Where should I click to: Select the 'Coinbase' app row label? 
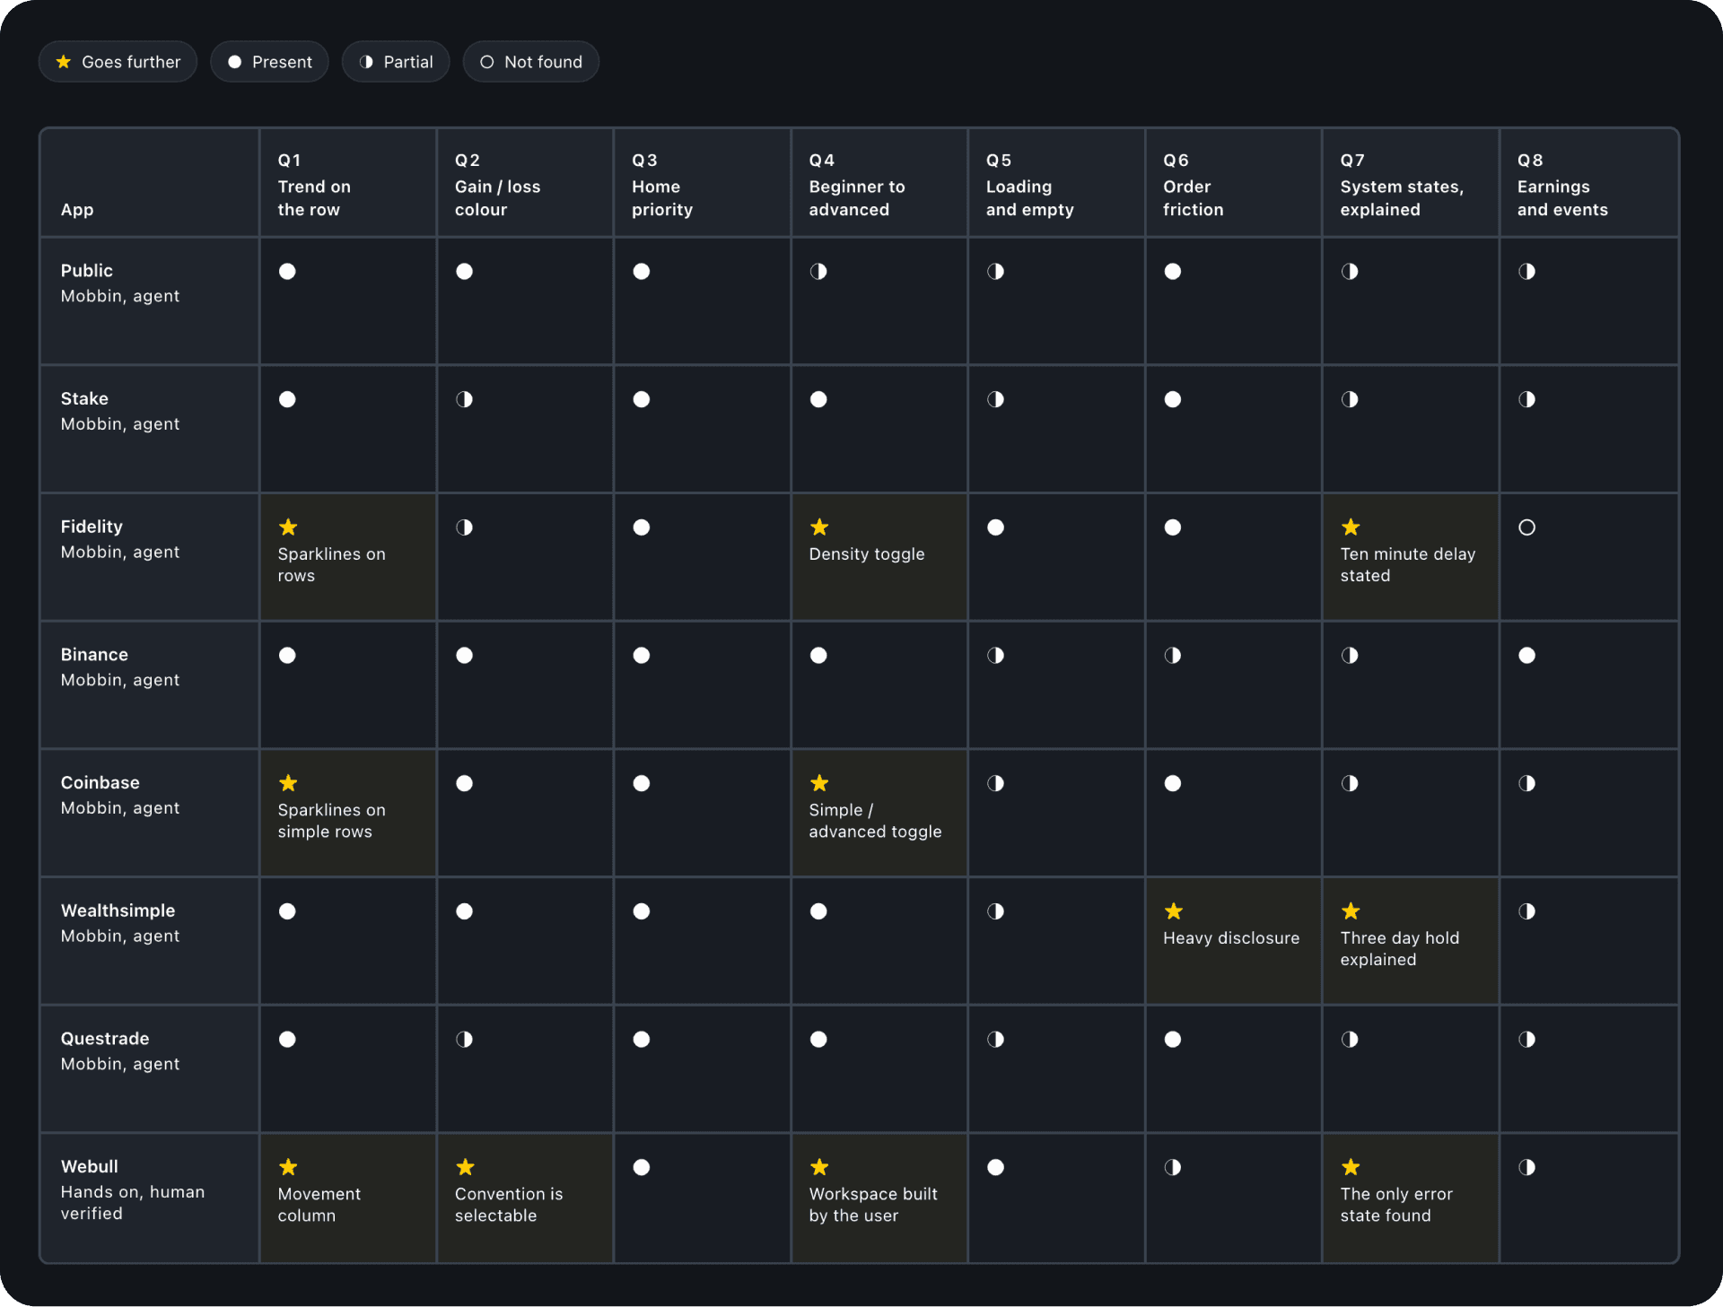point(101,783)
